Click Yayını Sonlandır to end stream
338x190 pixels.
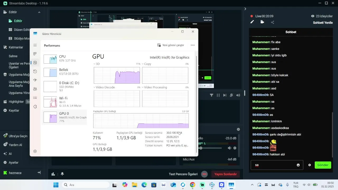pyautogui.click(x=225, y=174)
